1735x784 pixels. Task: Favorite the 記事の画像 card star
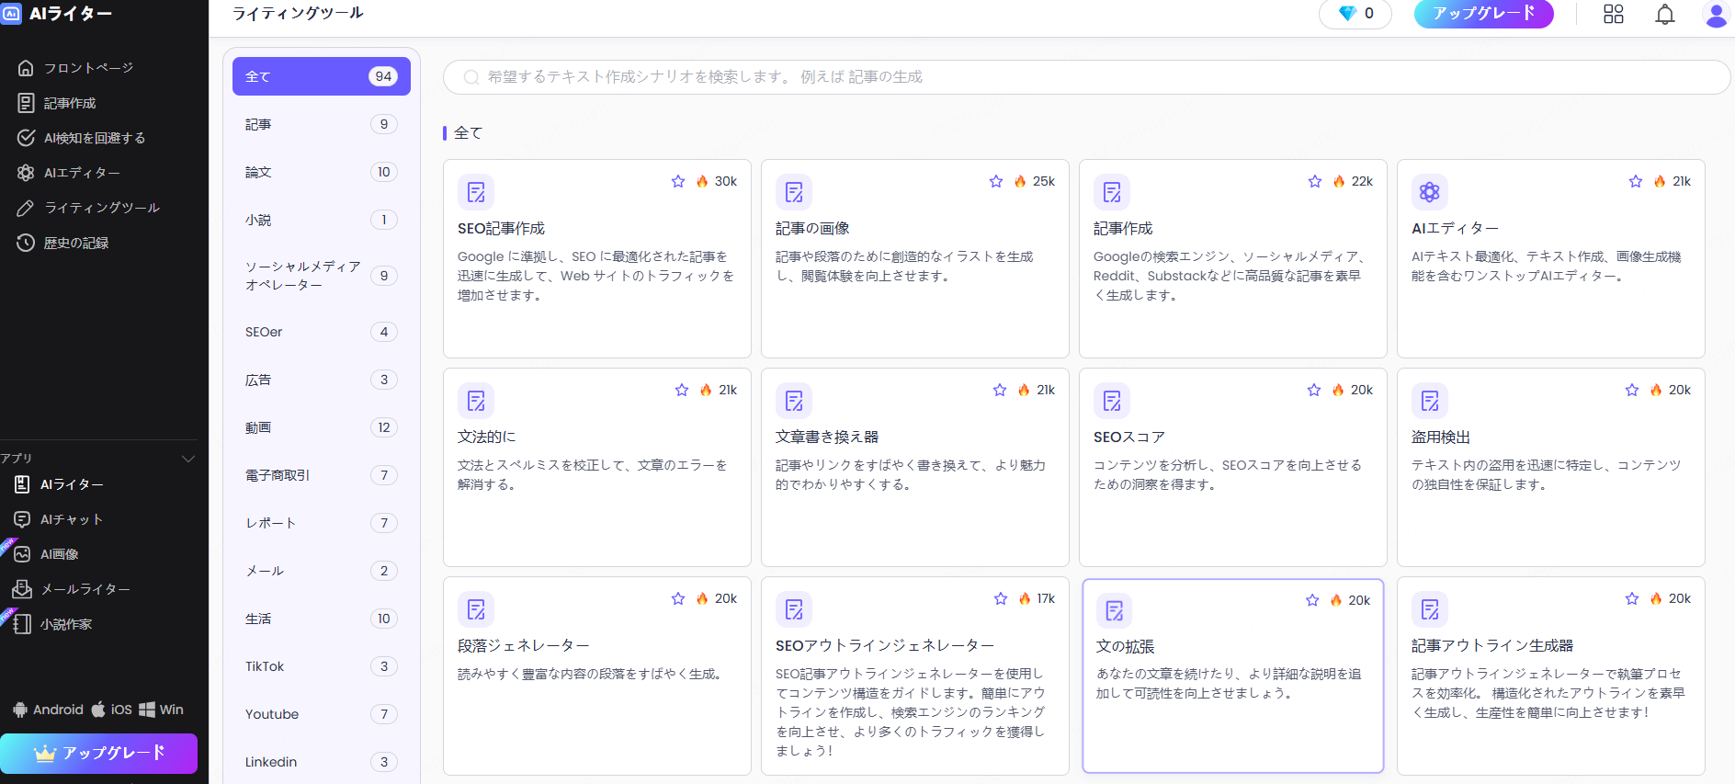pos(996,181)
